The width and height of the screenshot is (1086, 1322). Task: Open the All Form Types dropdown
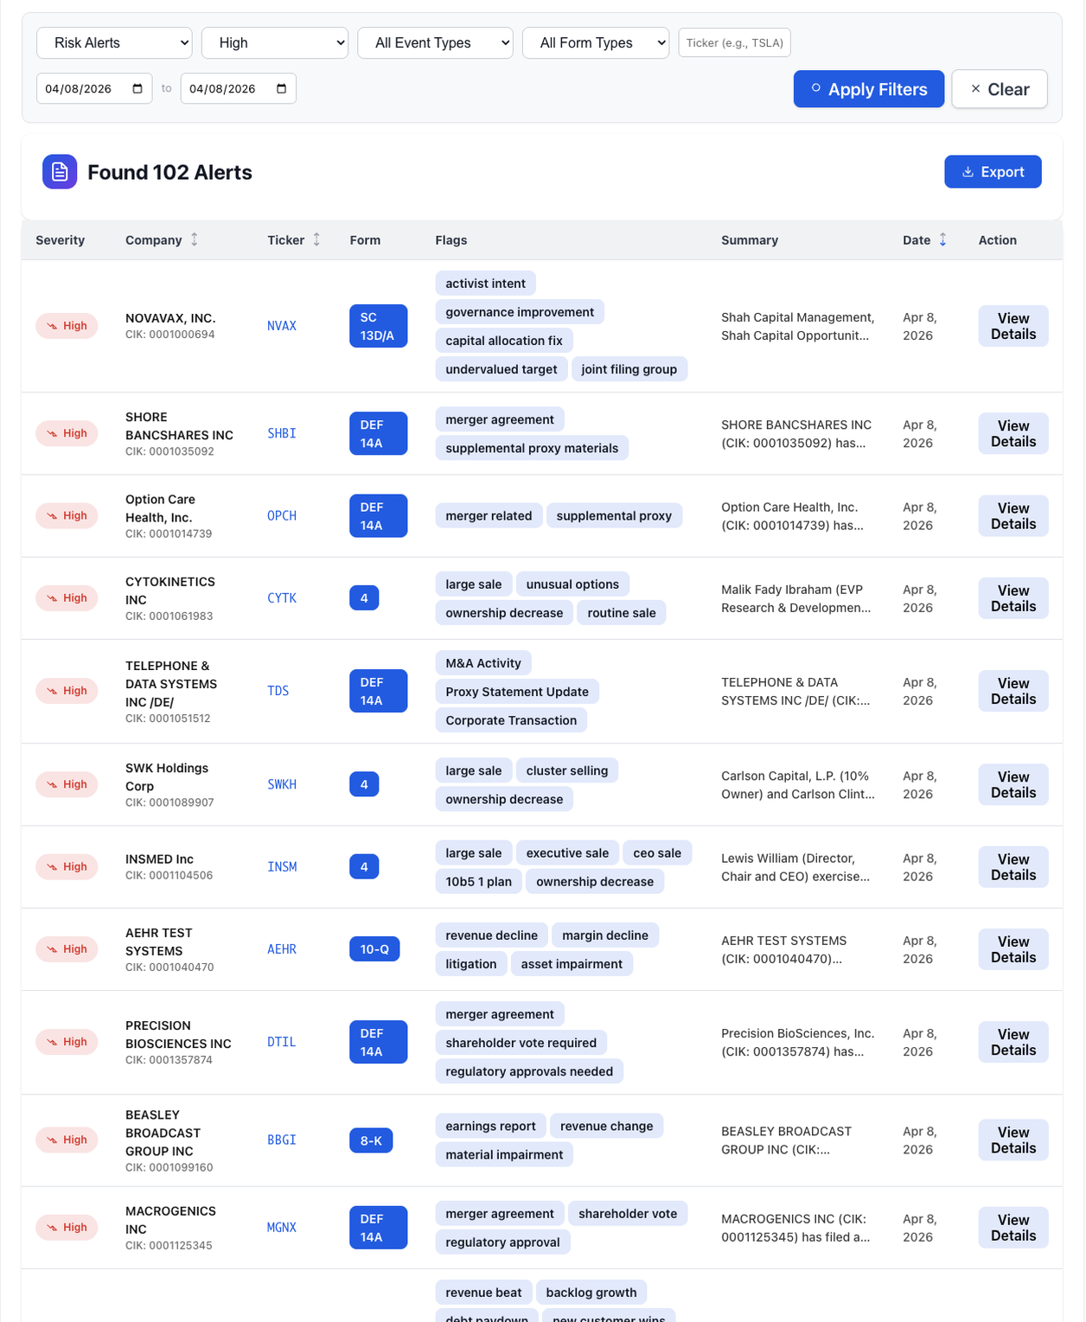click(x=595, y=42)
